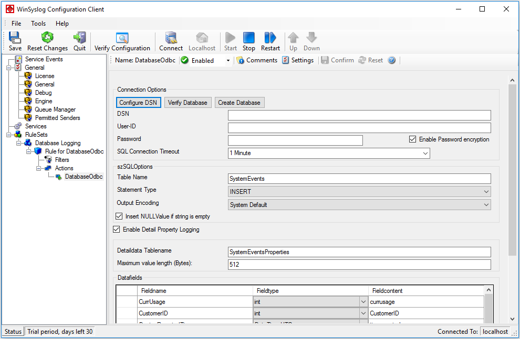
Task: Open Fieldtype dropdown for CurrUsage row
Action: (363, 302)
